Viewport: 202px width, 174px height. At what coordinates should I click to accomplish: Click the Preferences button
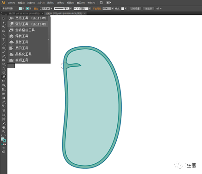[x=148, y=9]
